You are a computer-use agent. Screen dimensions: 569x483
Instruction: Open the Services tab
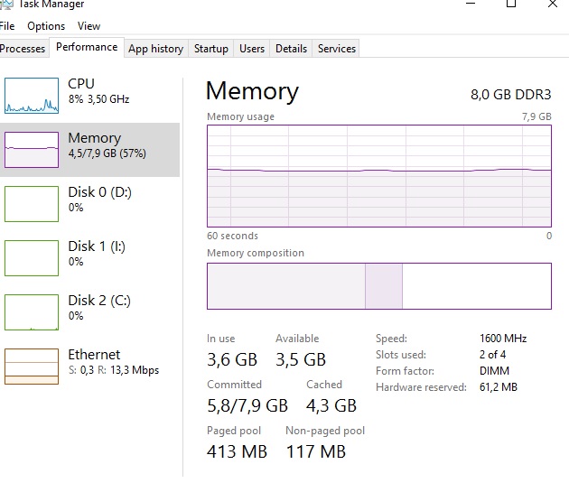(x=336, y=49)
